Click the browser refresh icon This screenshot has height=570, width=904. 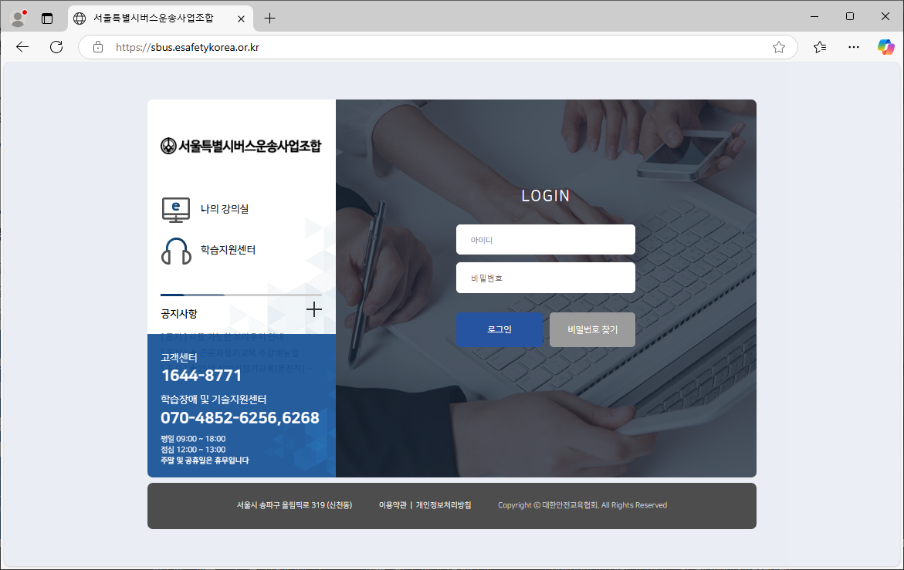click(x=56, y=46)
